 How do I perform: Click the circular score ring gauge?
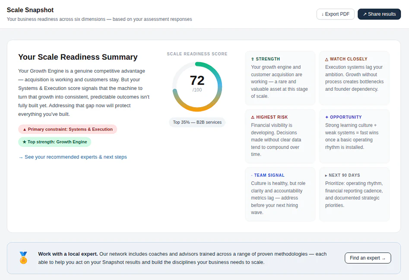(197, 86)
